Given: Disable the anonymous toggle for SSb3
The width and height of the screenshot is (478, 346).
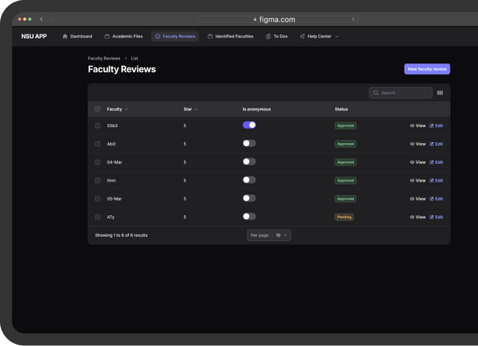Looking at the screenshot, I should 249,125.
